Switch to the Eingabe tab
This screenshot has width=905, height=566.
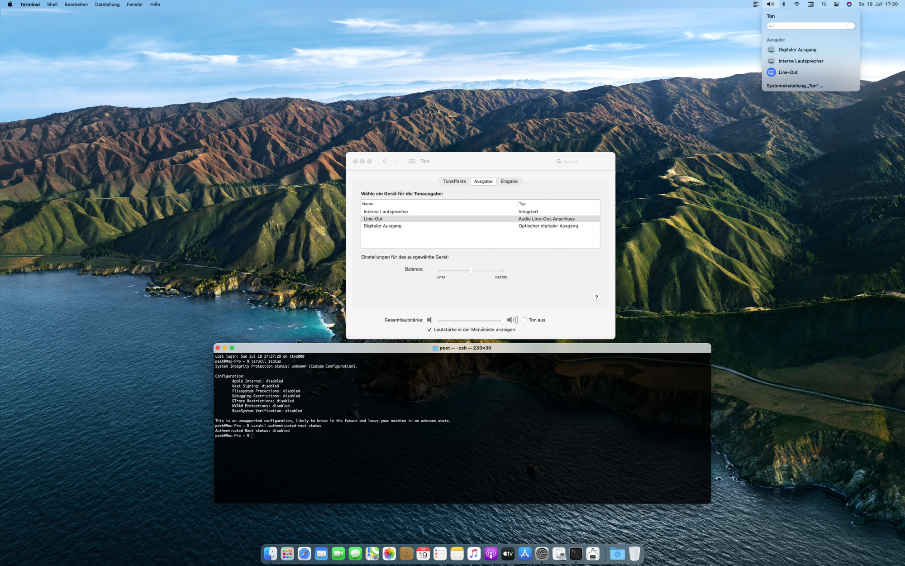click(x=509, y=182)
